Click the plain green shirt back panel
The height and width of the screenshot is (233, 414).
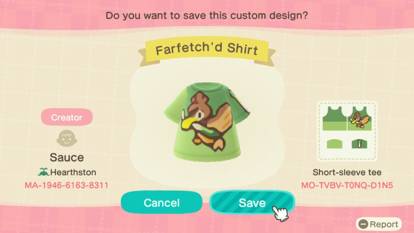click(x=334, y=119)
